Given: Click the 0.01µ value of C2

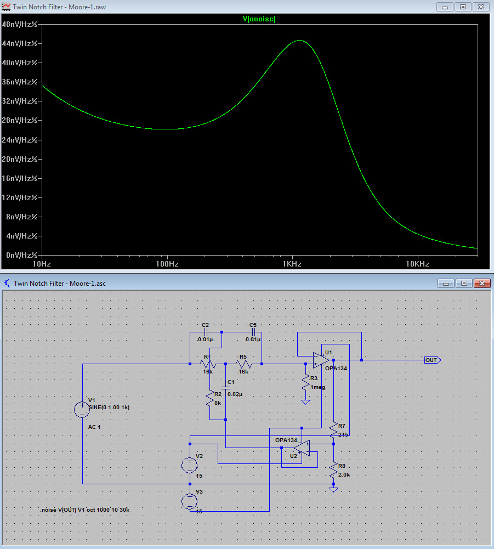Looking at the screenshot, I should click(x=205, y=339).
